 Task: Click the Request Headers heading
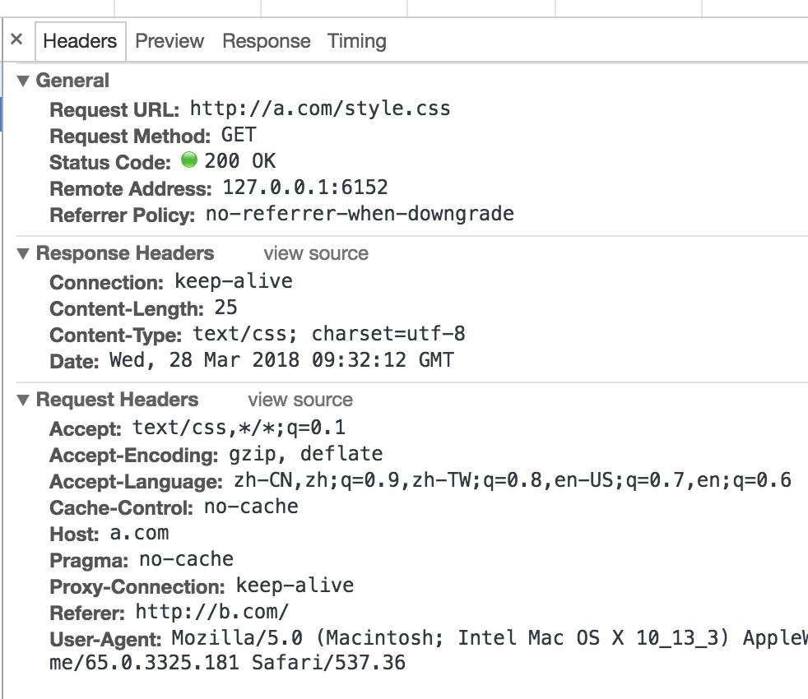(117, 400)
